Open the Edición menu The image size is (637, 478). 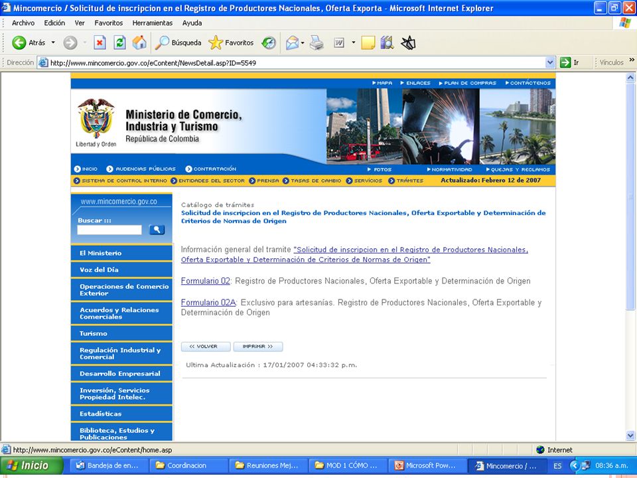click(54, 23)
